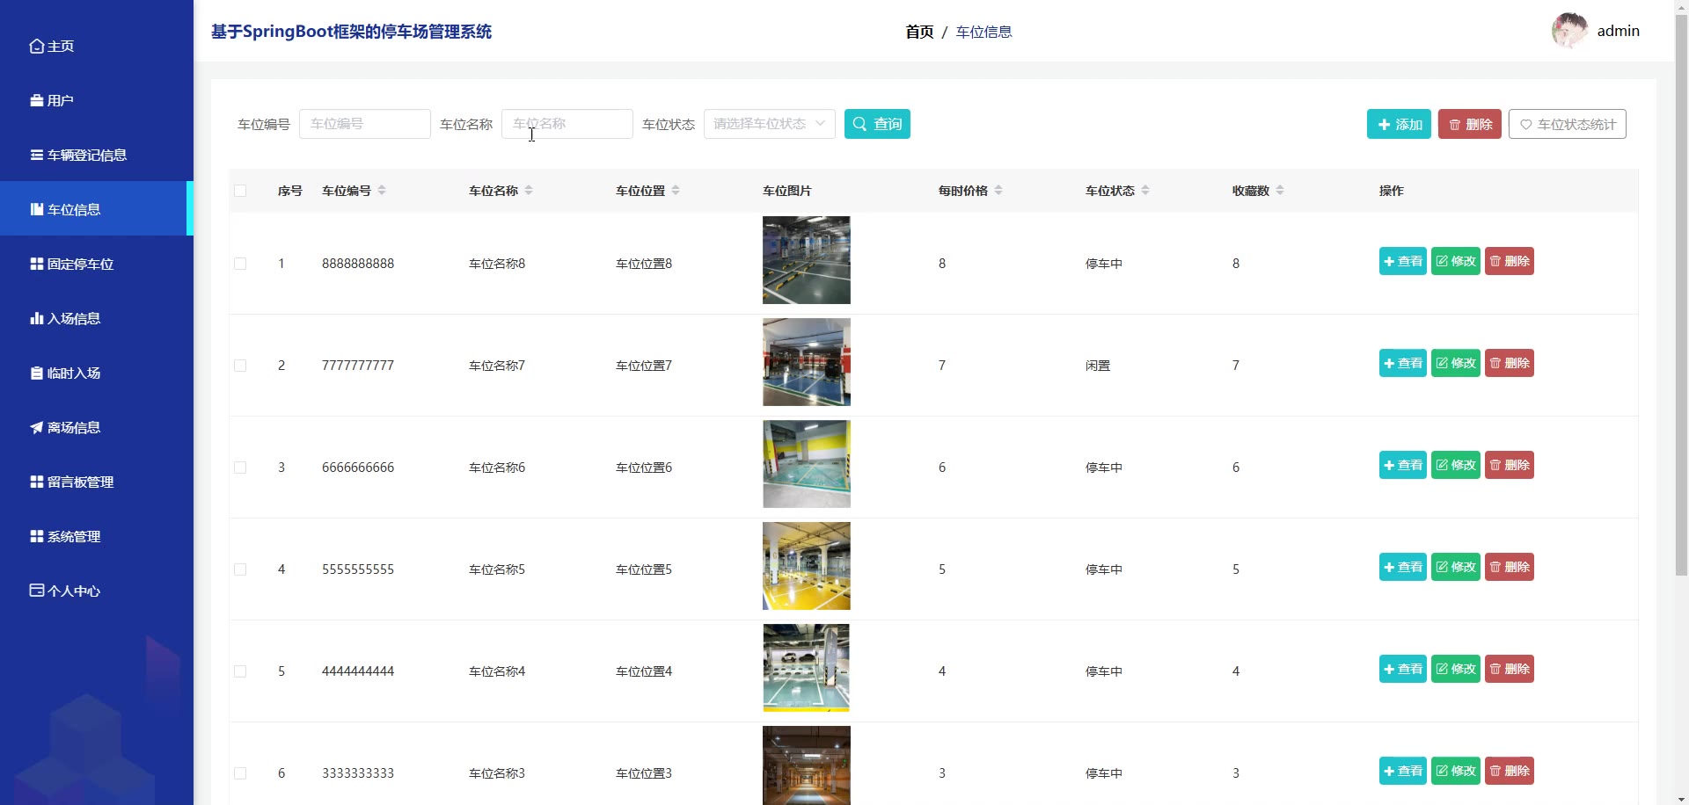The height and width of the screenshot is (805, 1689).
Task: Sort by 每时价格 column arrows
Action: point(998,191)
